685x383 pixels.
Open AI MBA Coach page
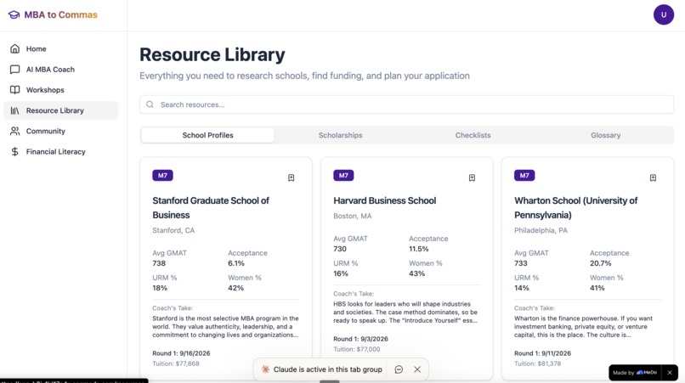pos(61,70)
